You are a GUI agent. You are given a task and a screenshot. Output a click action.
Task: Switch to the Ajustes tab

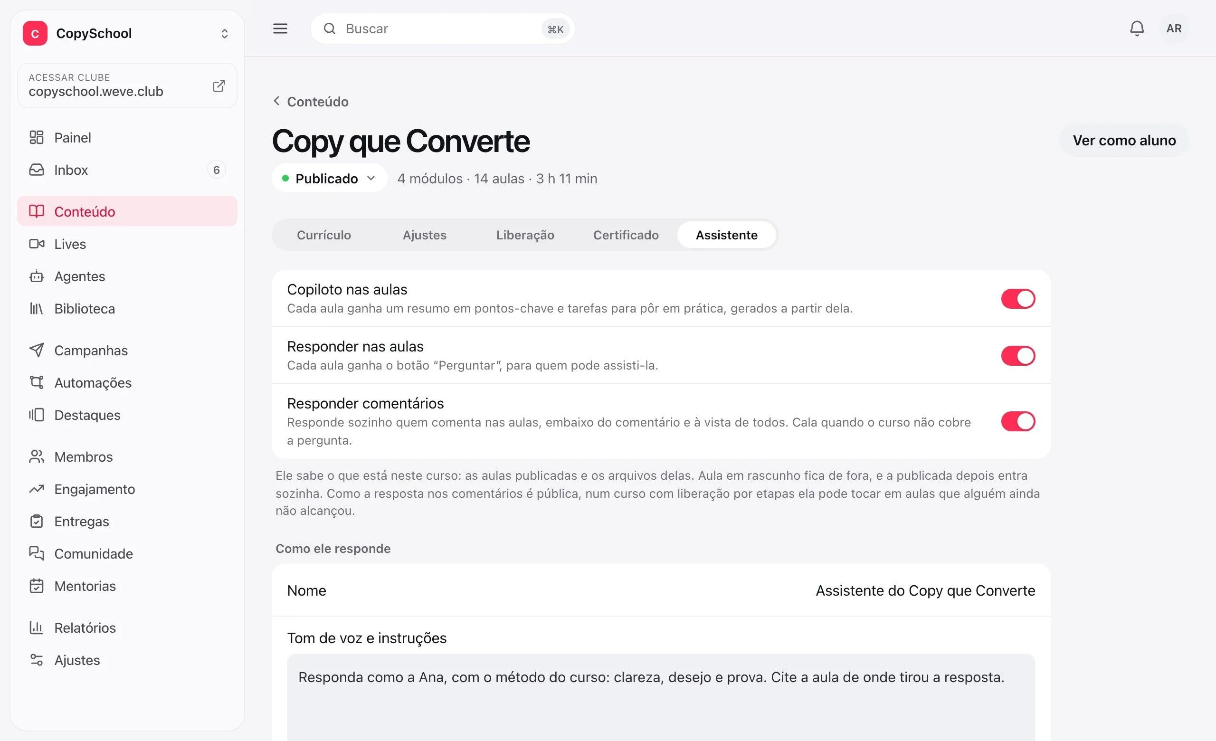[x=425, y=235]
